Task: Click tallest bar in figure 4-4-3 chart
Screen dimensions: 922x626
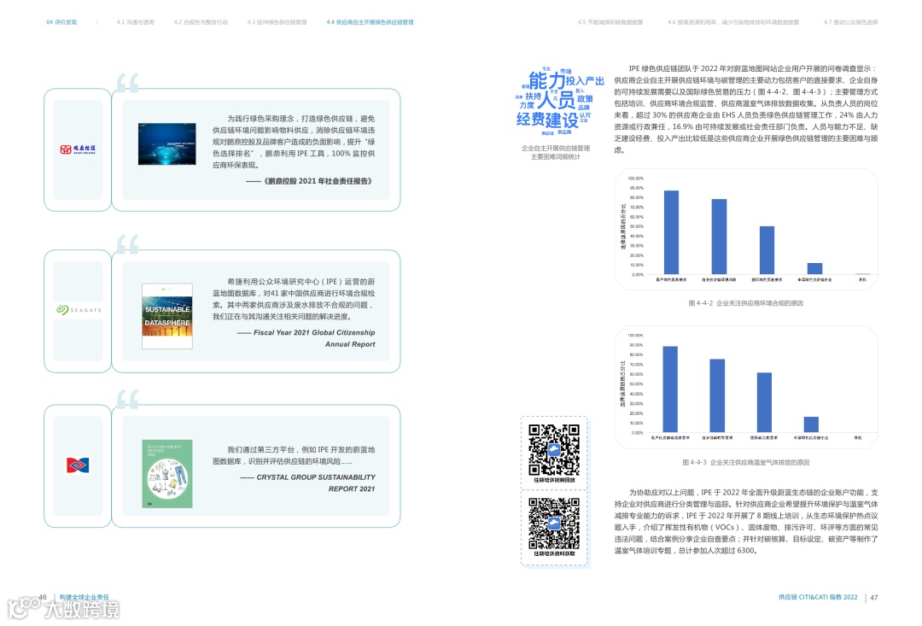Action: (x=670, y=389)
